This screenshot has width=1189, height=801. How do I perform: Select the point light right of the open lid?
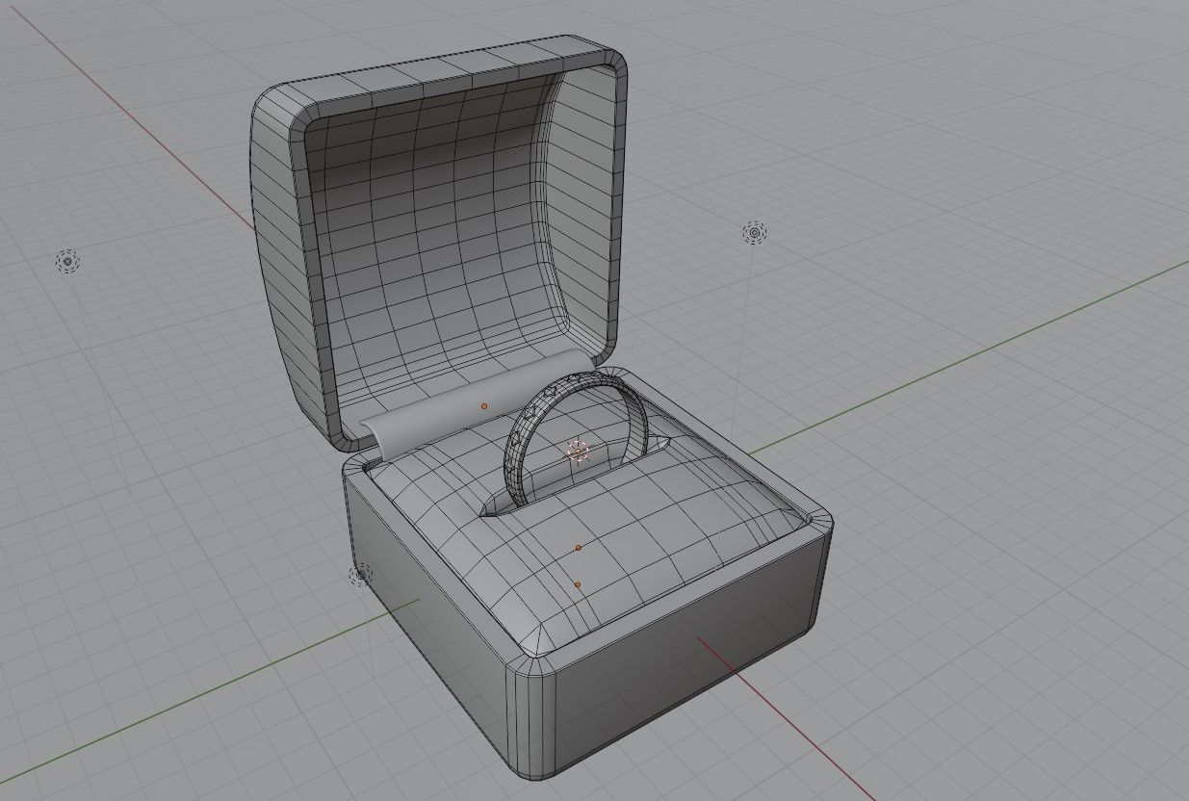pyautogui.click(x=753, y=232)
